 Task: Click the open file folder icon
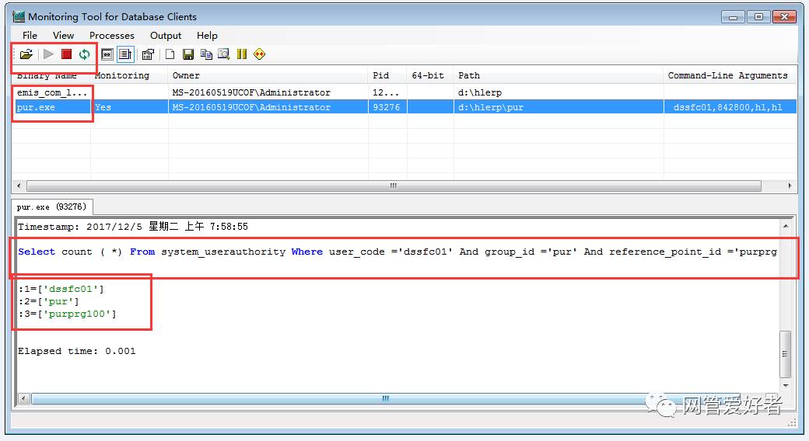tap(26, 54)
